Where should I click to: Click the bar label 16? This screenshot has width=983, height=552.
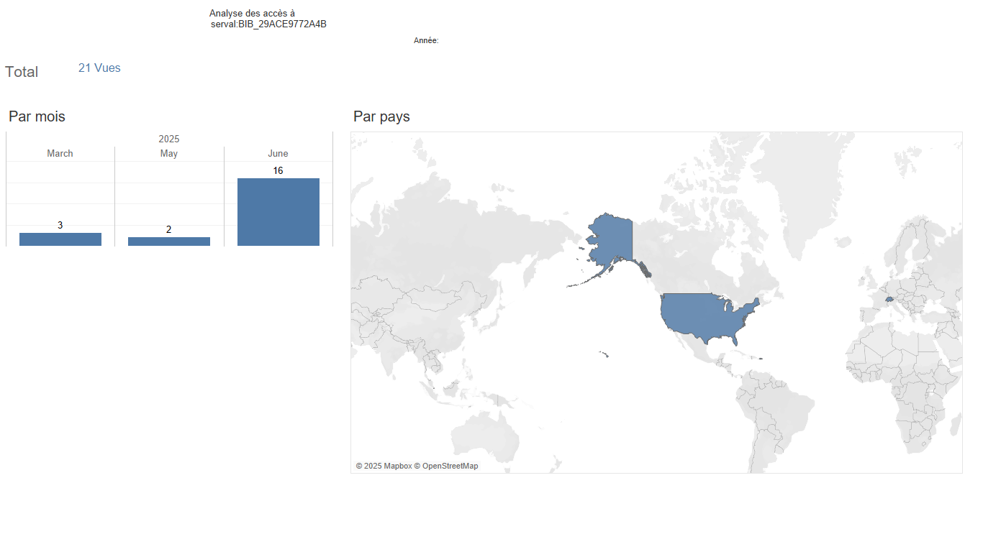278,171
